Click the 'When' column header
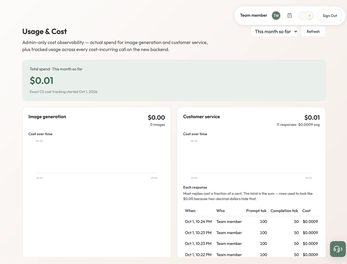Image resolution: width=347 pixels, height=264 pixels. coord(190,211)
